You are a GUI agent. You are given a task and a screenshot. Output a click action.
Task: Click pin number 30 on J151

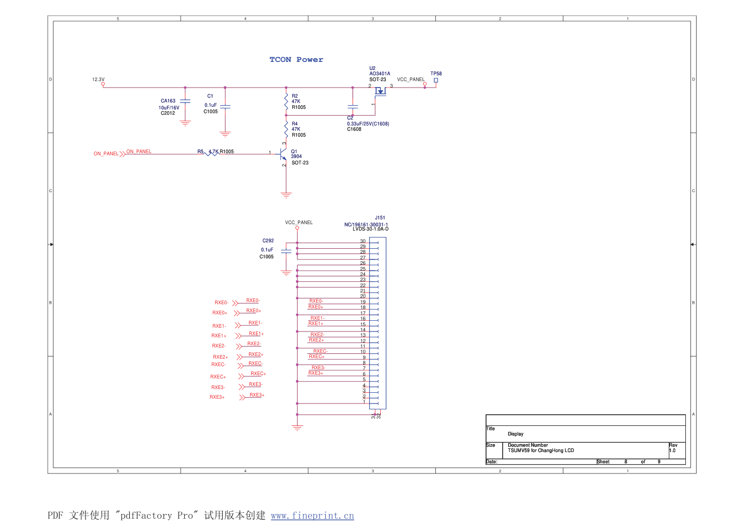(363, 241)
